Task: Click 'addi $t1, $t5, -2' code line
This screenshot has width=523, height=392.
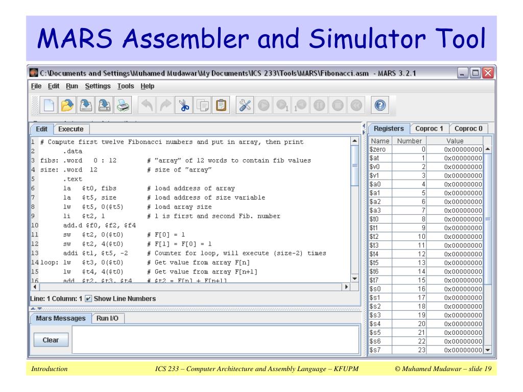Action: (96, 253)
